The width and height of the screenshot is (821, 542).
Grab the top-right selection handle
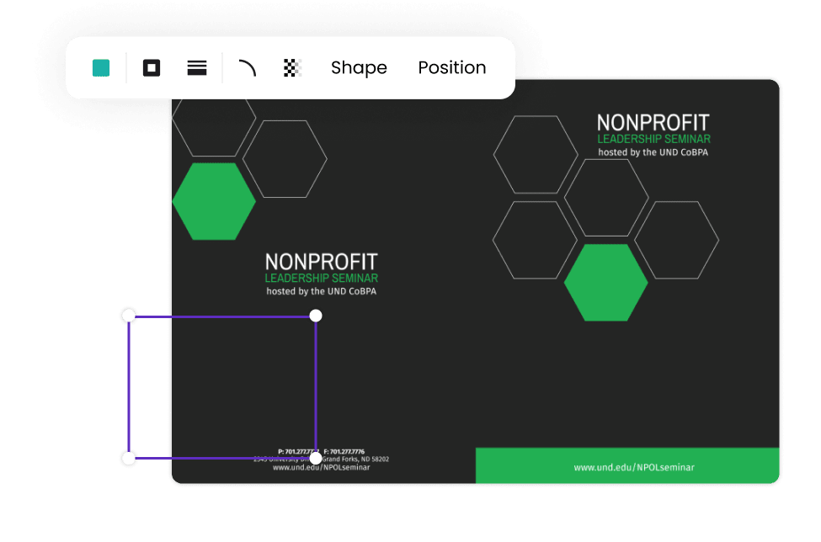(316, 316)
